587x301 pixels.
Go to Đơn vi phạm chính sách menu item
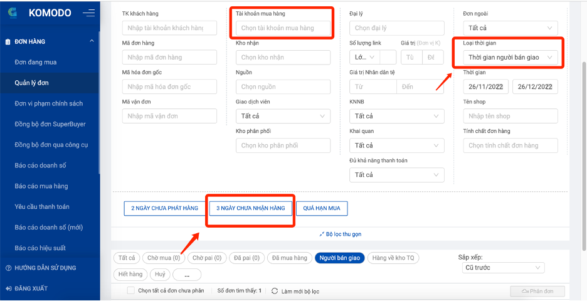49,103
